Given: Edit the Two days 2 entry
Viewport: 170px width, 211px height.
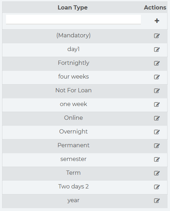Looking at the screenshot, I should [157, 187].
